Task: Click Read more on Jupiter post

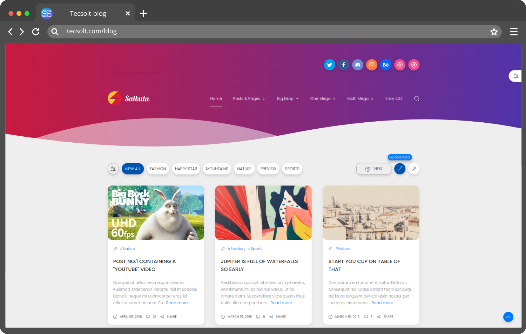Action: pos(281,303)
